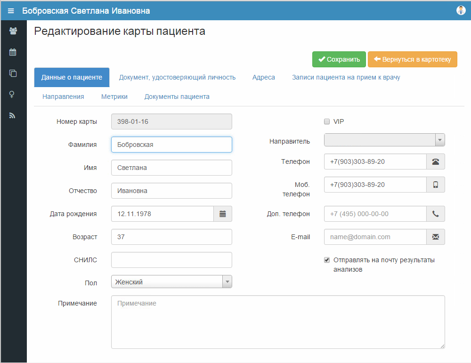Open the calendar sidebar icon
471x363 pixels.
(x=13, y=52)
